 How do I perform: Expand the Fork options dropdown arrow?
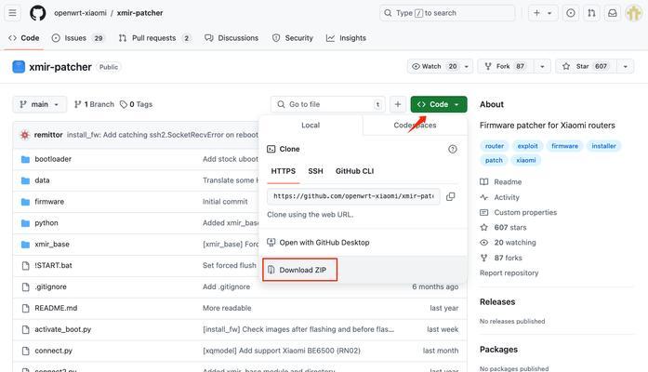point(542,67)
